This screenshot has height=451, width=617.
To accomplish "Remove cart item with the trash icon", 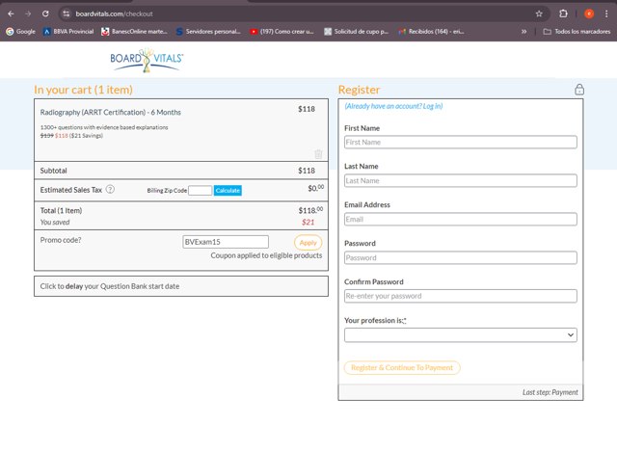I will pos(318,154).
